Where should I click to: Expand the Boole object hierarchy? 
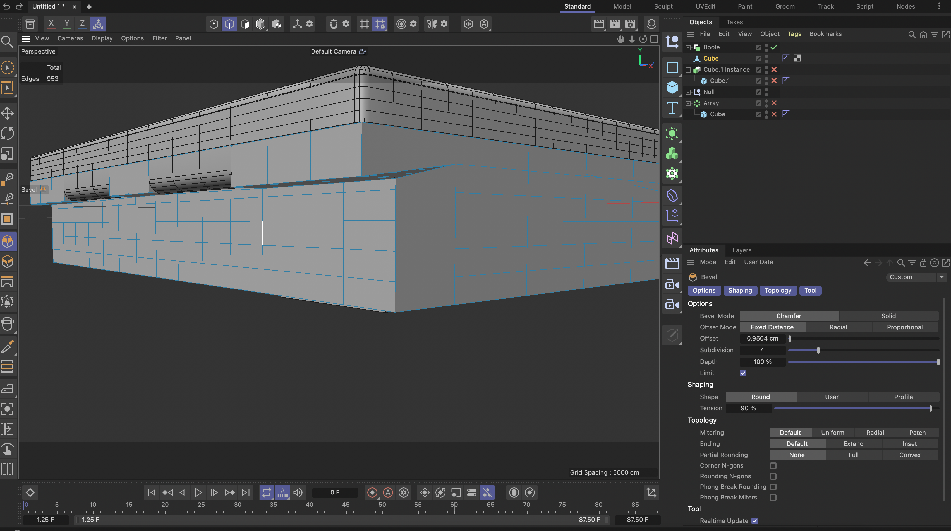[688, 47]
